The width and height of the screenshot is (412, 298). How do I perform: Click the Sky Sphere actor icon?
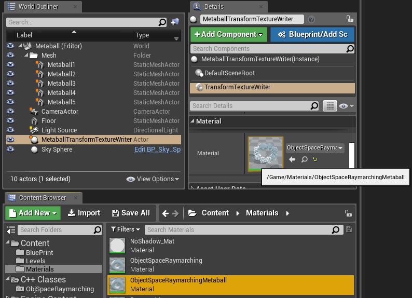click(x=34, y=150)
